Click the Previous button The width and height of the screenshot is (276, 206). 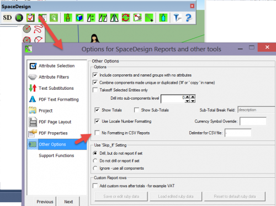(x=45, y=202)
